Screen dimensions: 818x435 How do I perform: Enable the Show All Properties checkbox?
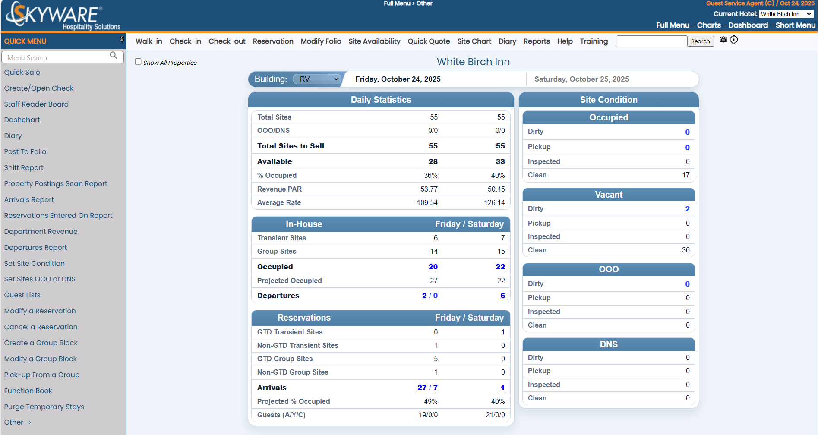point(138,62)
